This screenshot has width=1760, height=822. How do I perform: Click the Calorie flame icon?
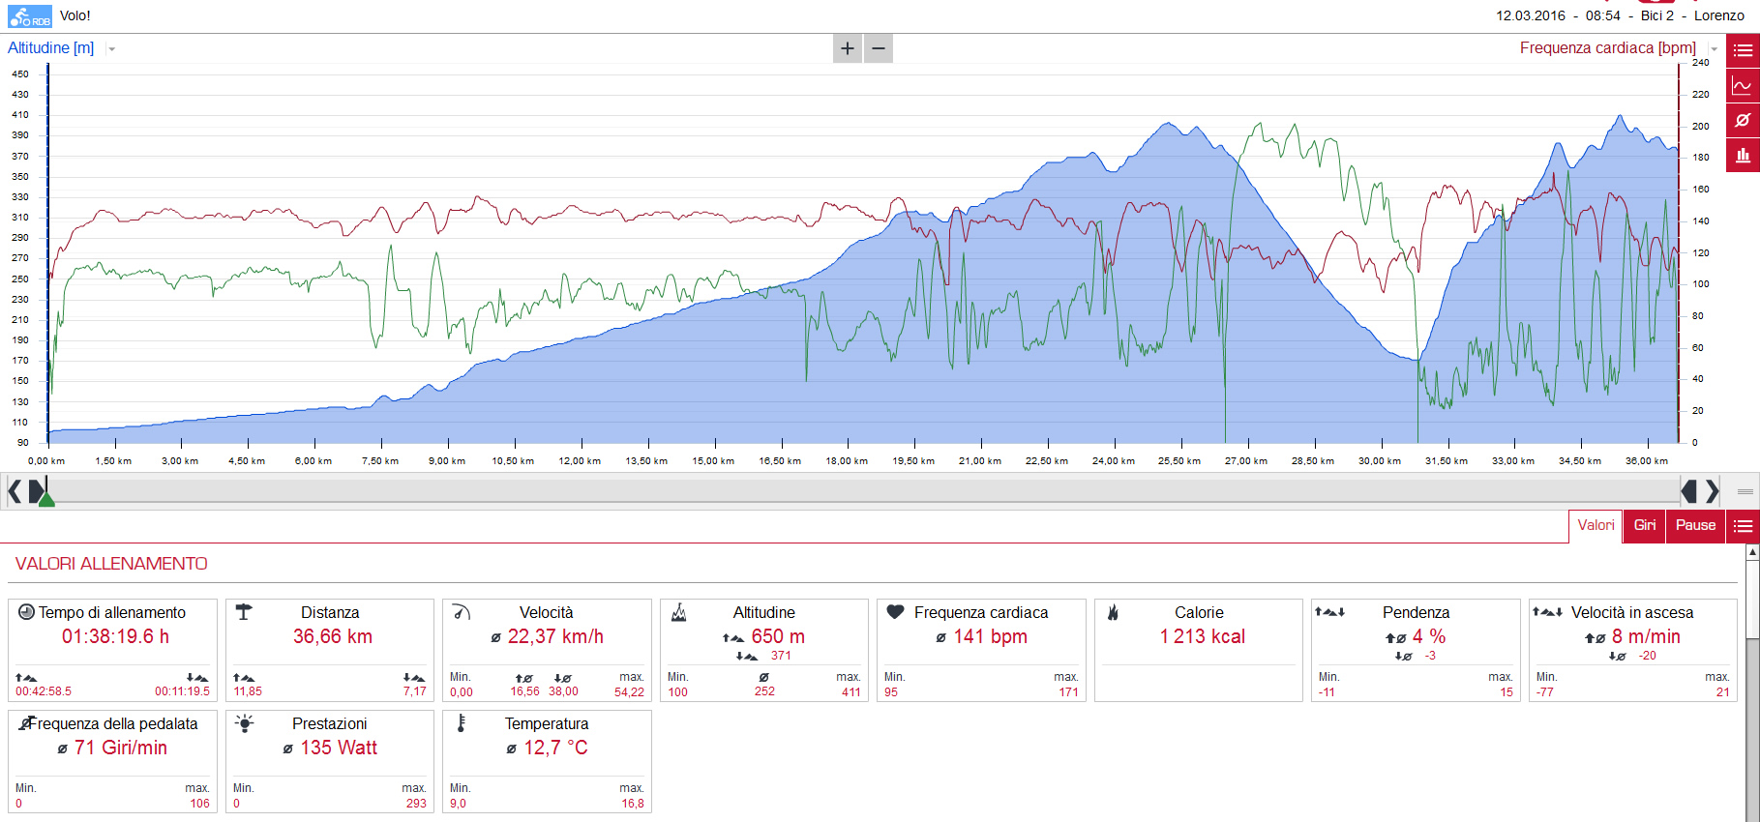(x=1113, y=612)
